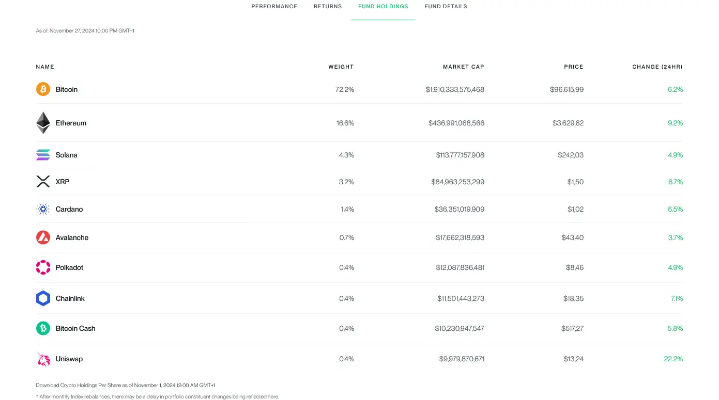
Task: Click Avalanche price $43,40
Action: tap(573, 237)
